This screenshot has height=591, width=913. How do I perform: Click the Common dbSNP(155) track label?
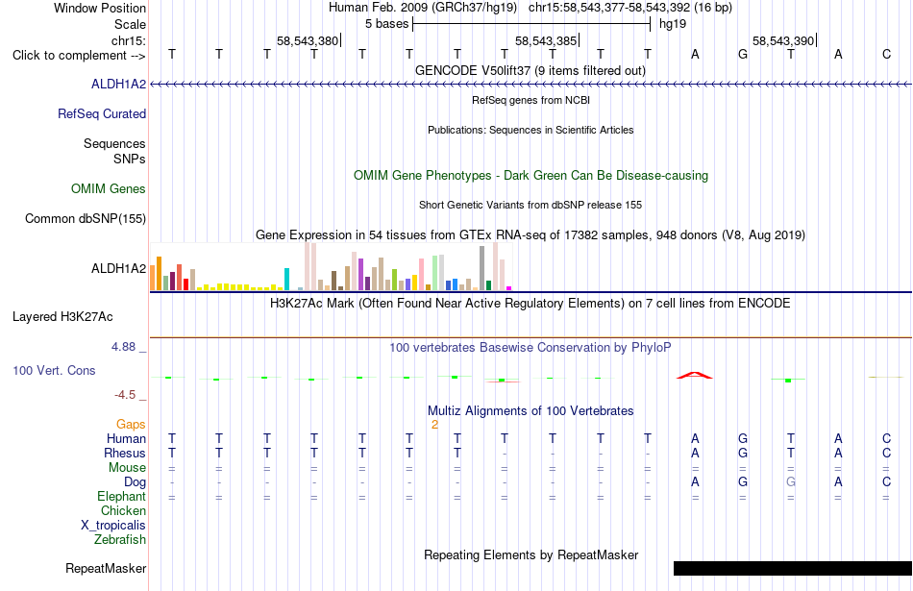coord(85,218)
